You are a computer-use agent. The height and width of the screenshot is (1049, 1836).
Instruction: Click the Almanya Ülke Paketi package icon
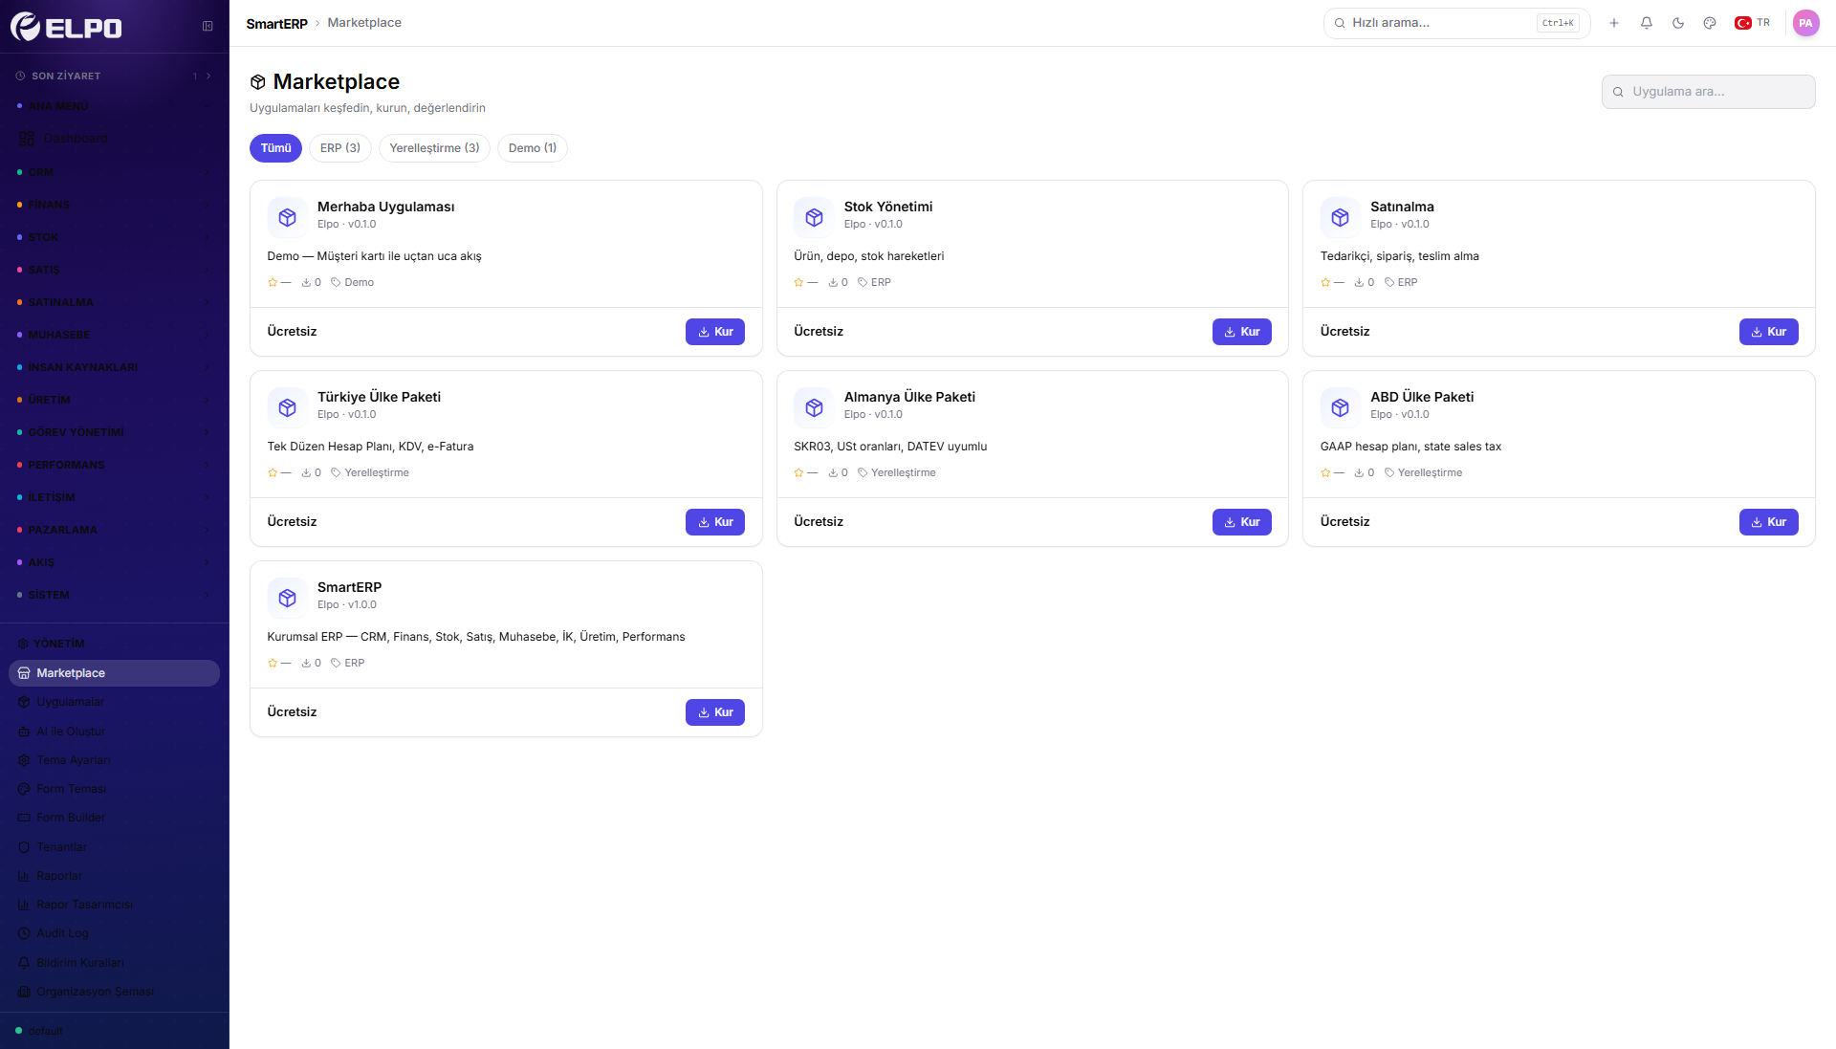click(814, 407)
